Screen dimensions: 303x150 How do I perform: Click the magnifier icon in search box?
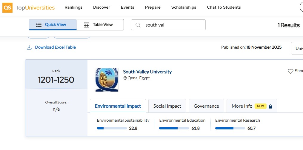pyautogui.click(x=138, y=25)
